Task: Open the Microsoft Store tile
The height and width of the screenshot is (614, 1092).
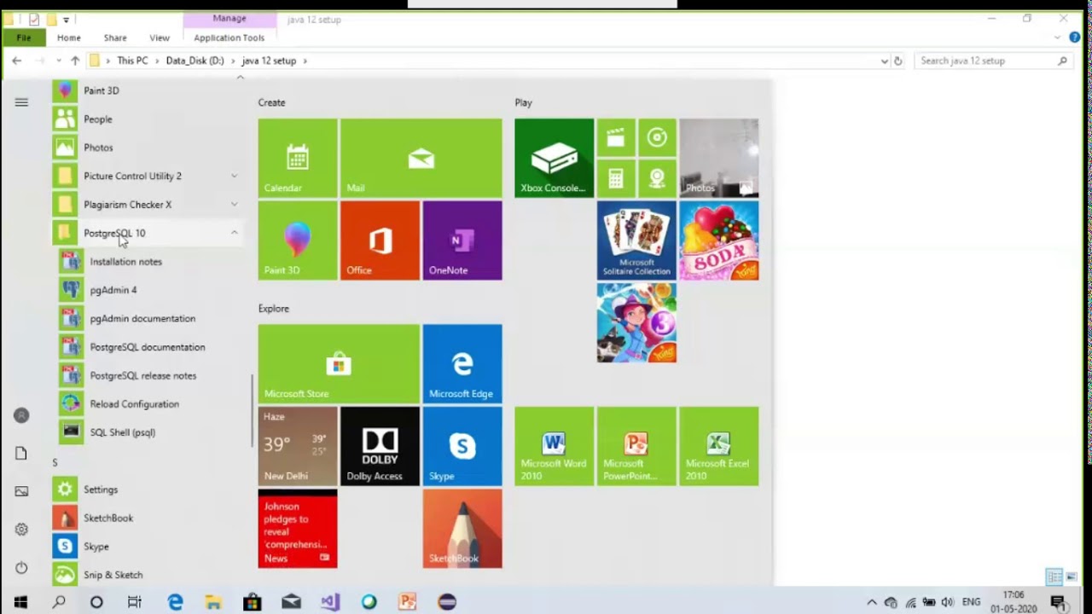Action: click(x=339, y=363)
